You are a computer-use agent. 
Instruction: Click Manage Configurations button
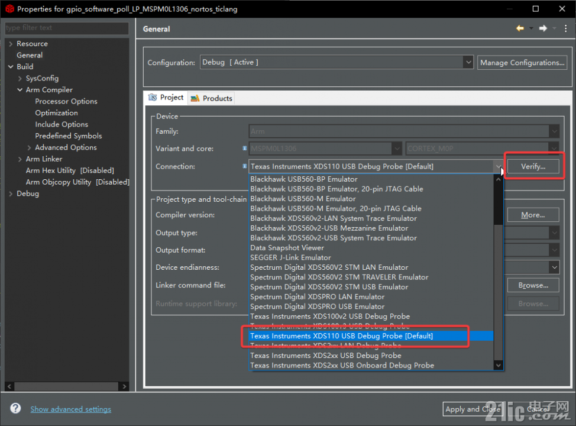(x=522, y=63)
